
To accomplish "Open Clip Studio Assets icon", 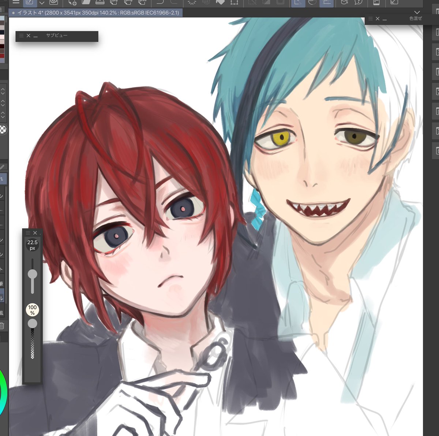I will [x=344, y=2].
